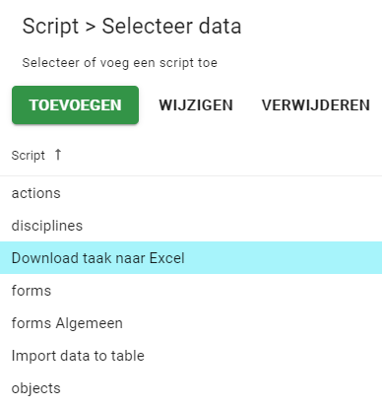Select the forms script entry

pyautogui.click(x=191, y=291)
